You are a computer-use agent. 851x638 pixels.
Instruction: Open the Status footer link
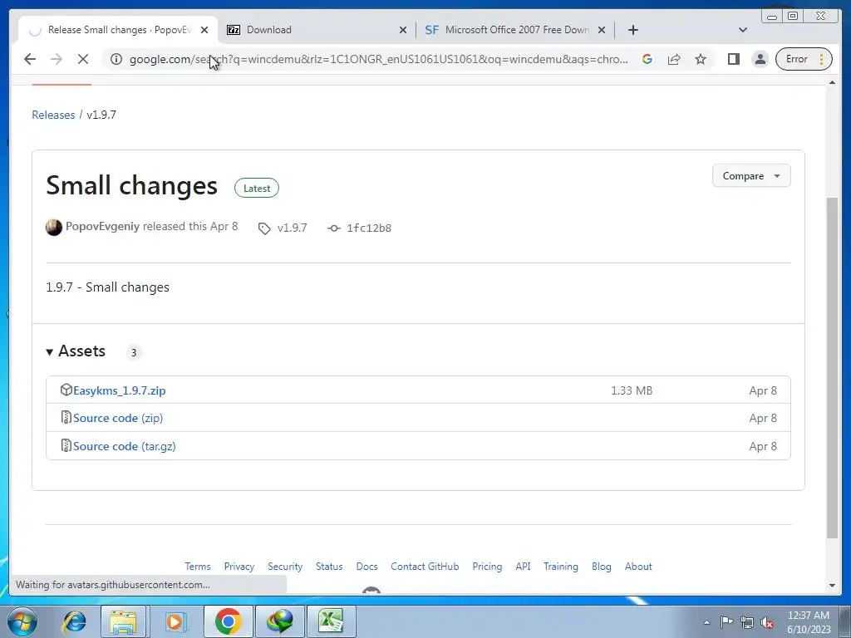pos(329,567)
